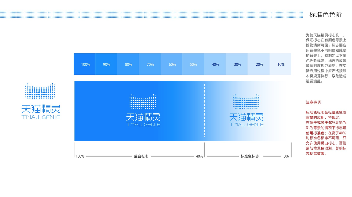Pick the 40% light blue swatch
Image resolution: width=352 pixels, height=197 pixels.
point(215,64)
